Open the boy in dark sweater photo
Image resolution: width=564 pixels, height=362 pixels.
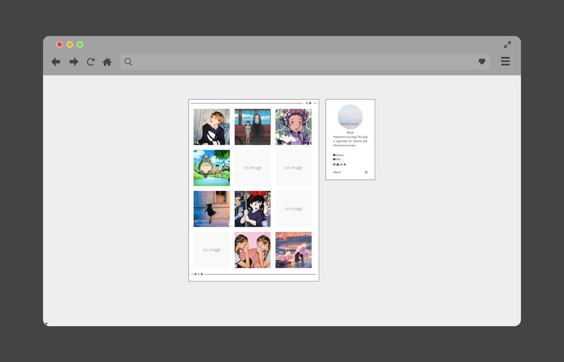212,127
